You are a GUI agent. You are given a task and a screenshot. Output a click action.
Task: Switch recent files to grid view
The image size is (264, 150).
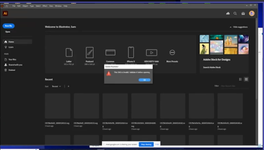coord(246,79)
